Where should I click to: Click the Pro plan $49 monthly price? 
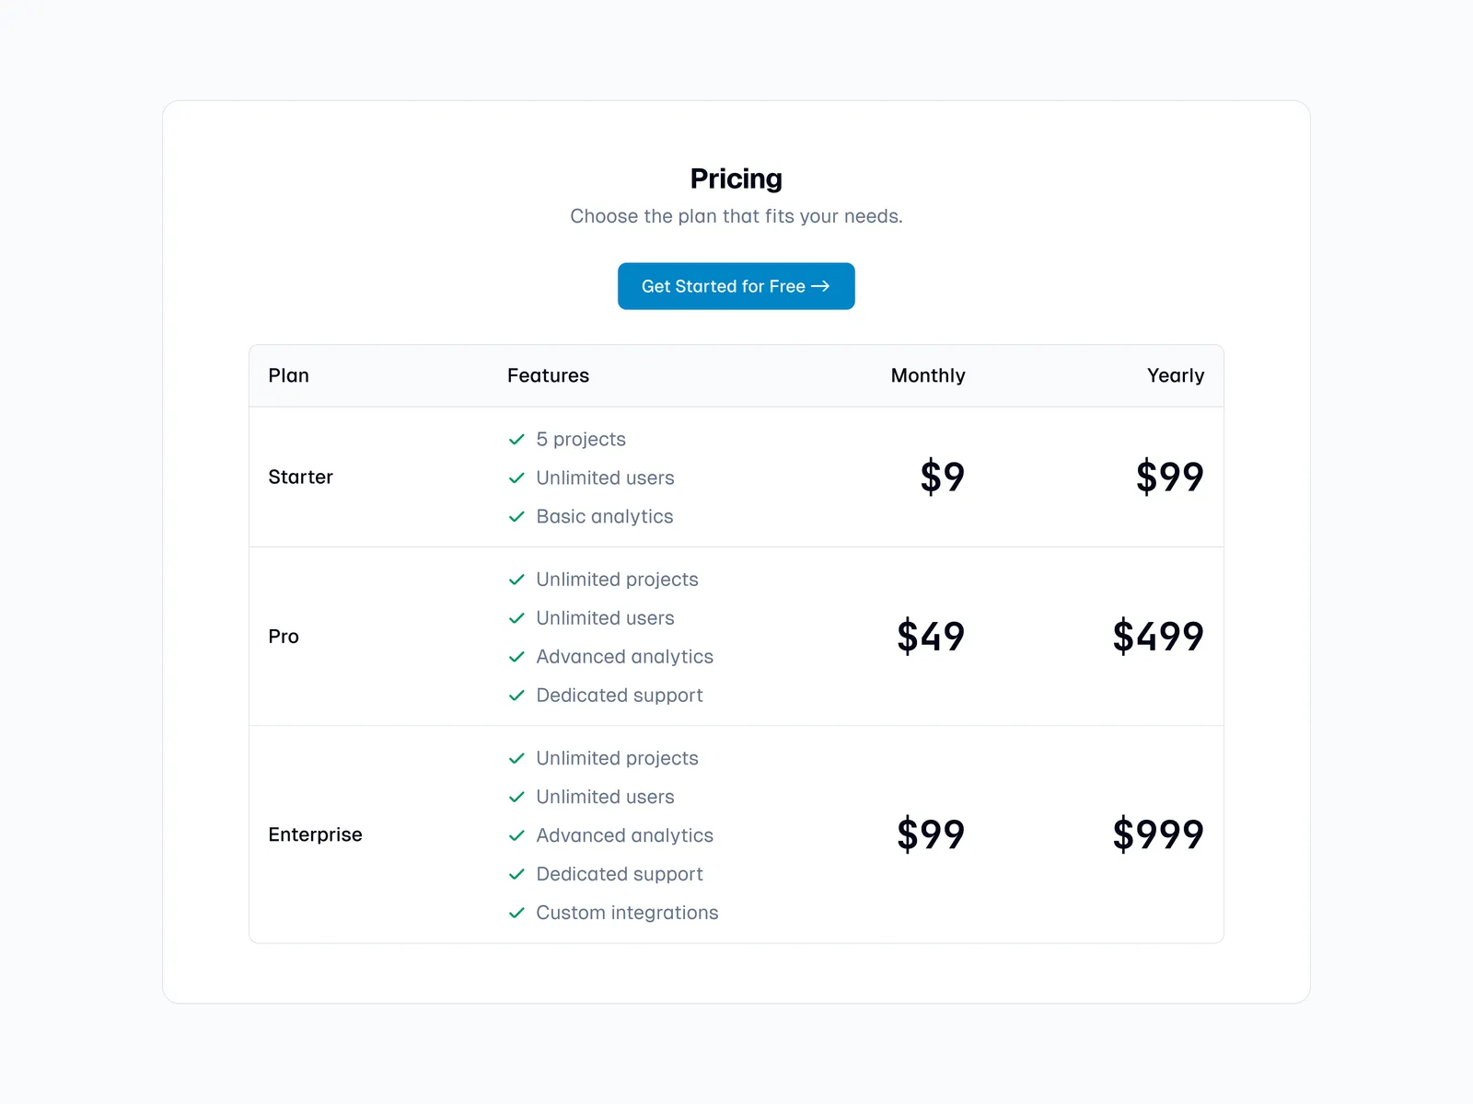click(x=930, y=637)
